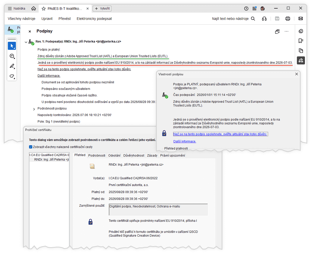Open the Převést menu
This screenshot has height=256, width=311.
pyautogui.click(x=65, y=19)
